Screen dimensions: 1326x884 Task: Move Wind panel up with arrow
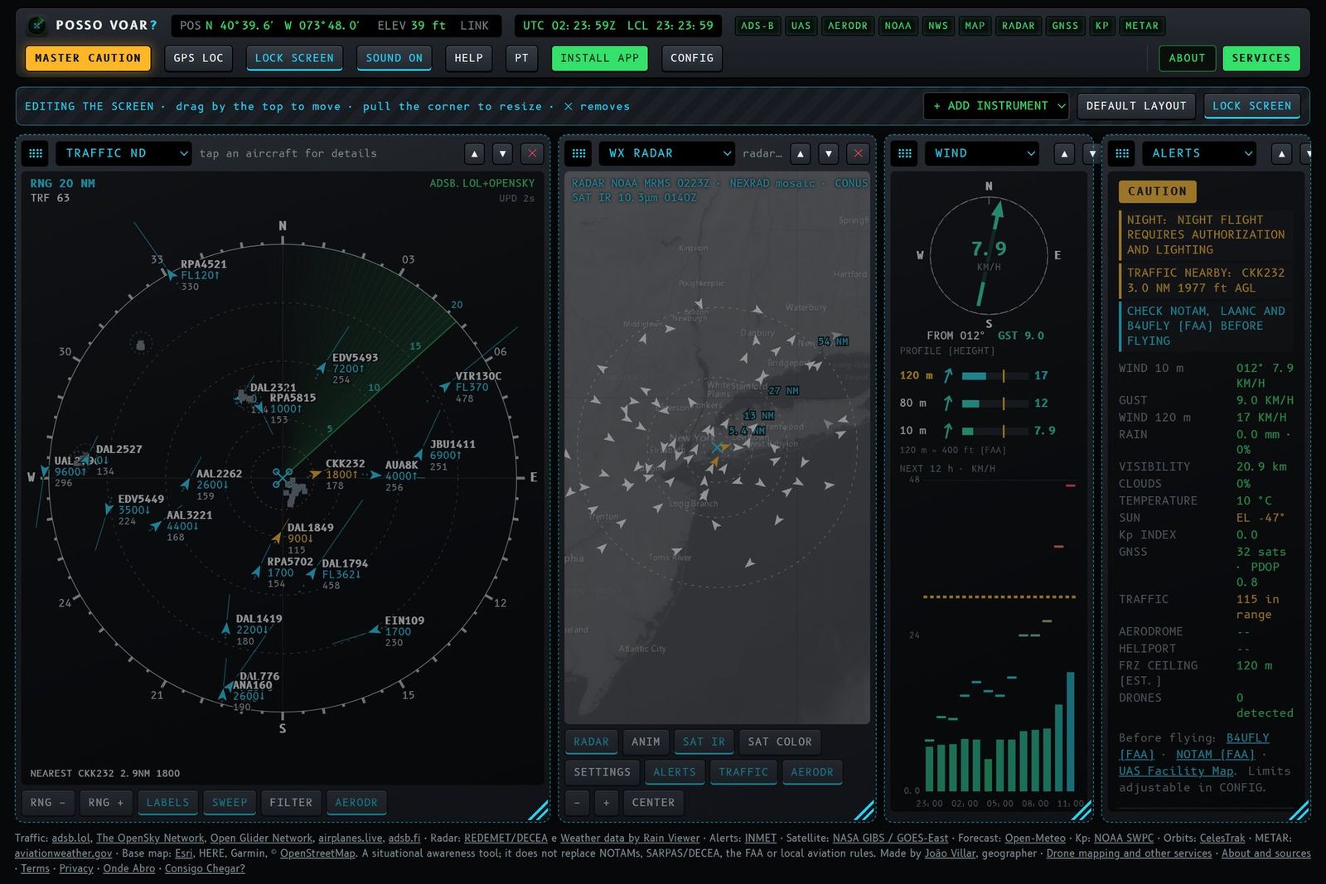click(x=1064, y=153)
